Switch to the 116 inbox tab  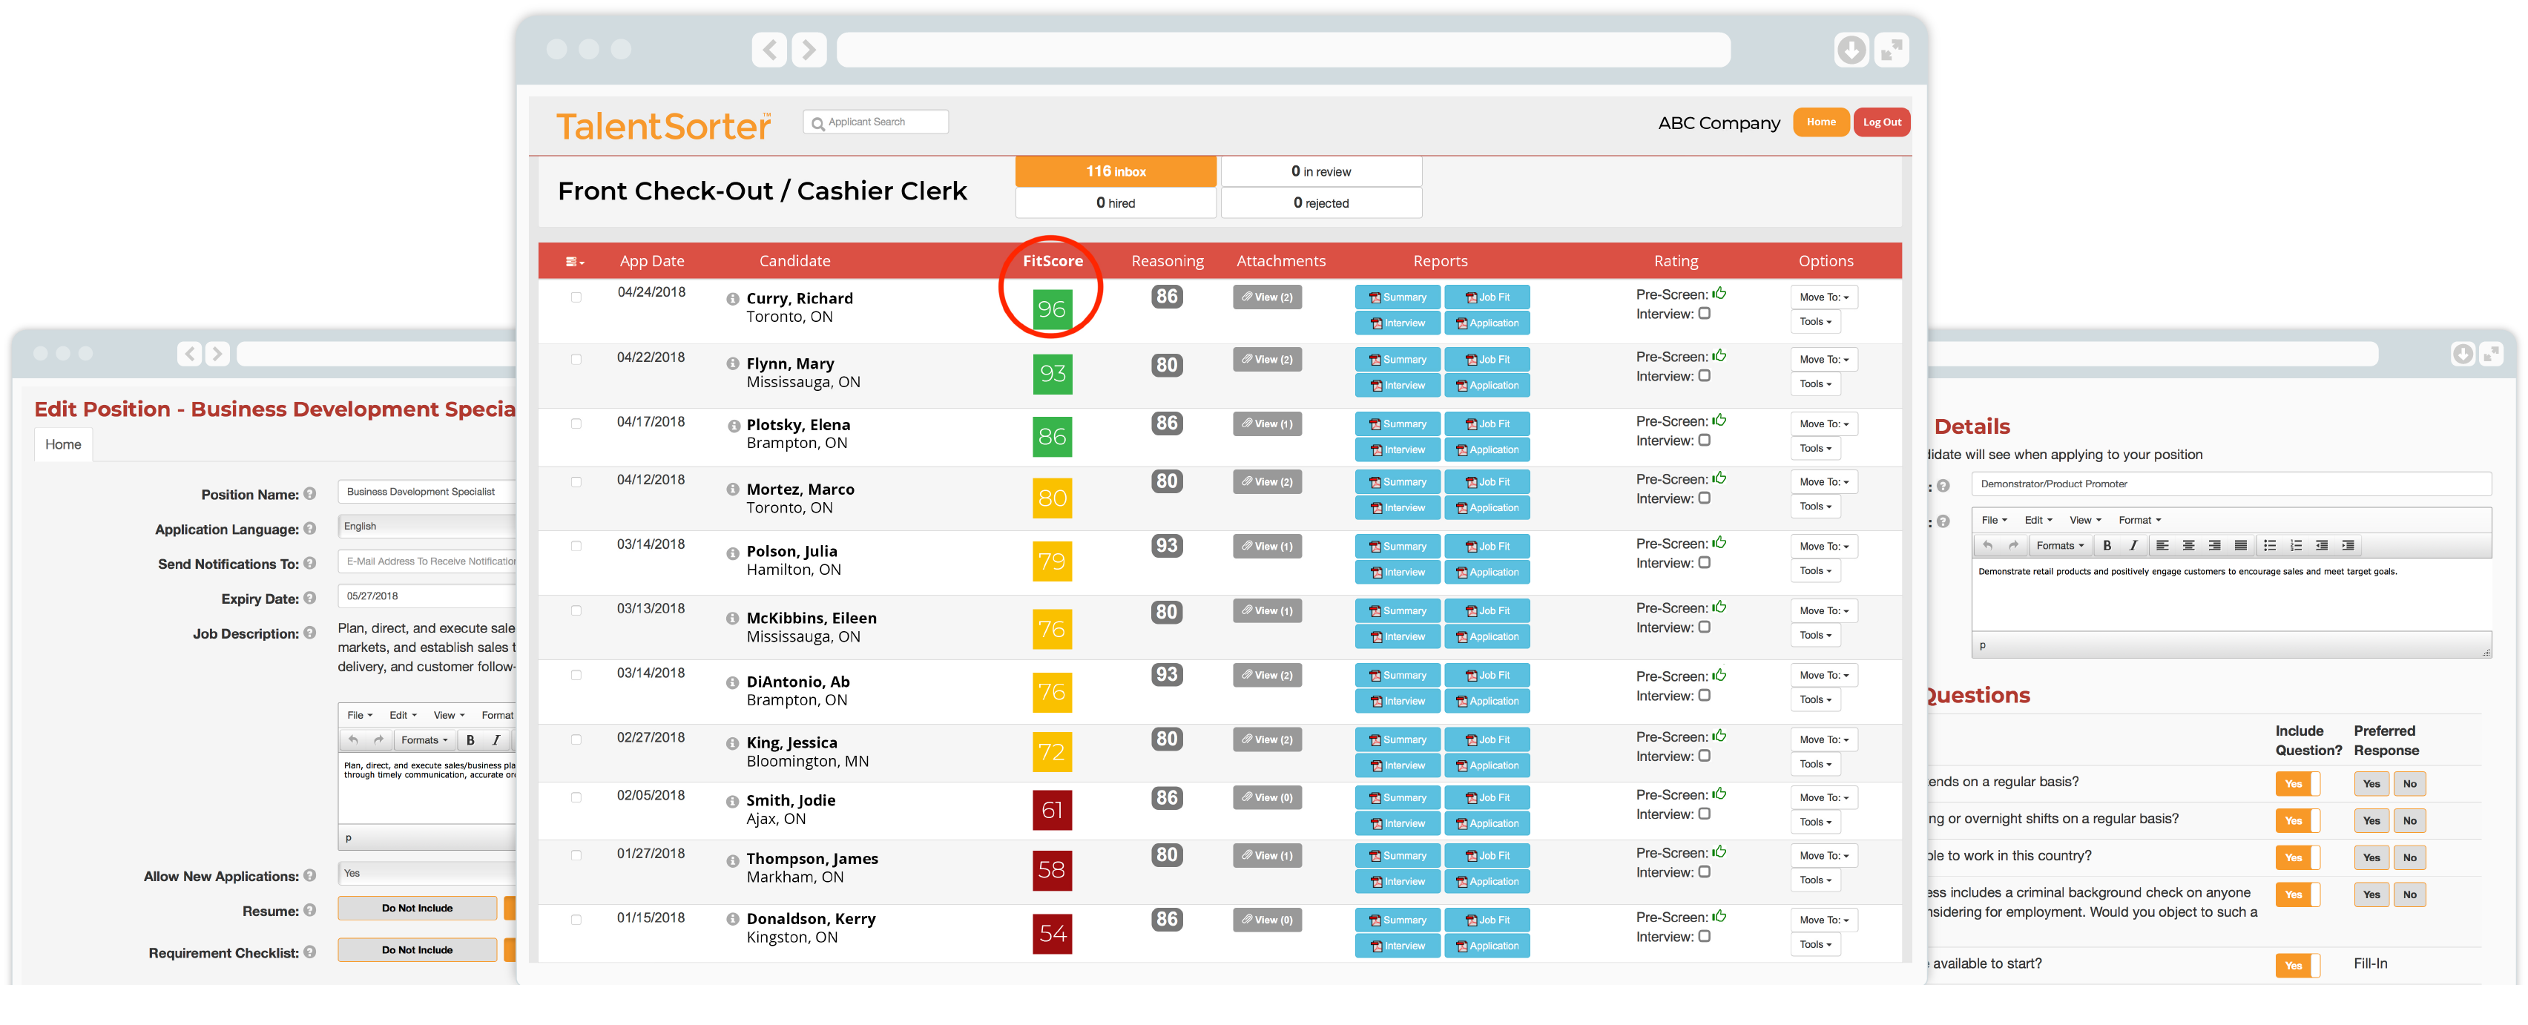1116,171
